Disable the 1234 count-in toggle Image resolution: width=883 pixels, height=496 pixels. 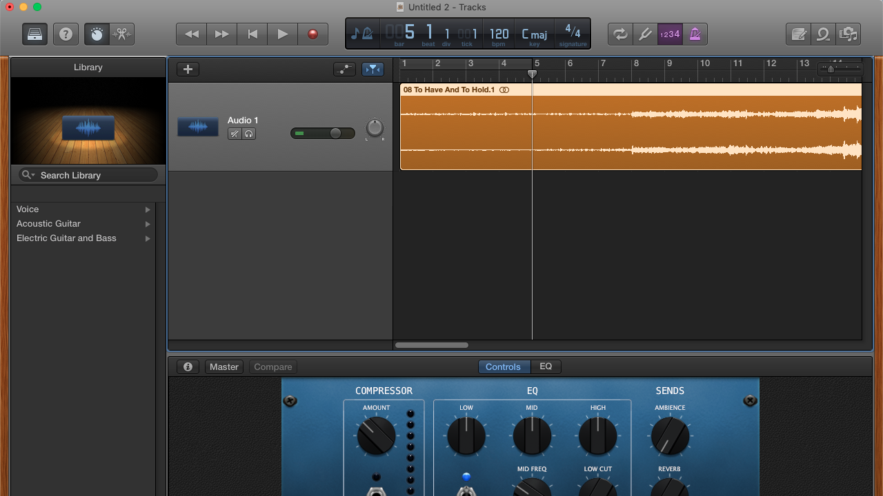pyautogui.click(x=670, y=33)
